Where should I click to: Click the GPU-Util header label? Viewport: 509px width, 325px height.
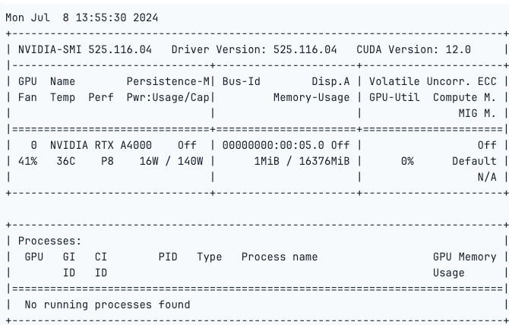[394, 97]
